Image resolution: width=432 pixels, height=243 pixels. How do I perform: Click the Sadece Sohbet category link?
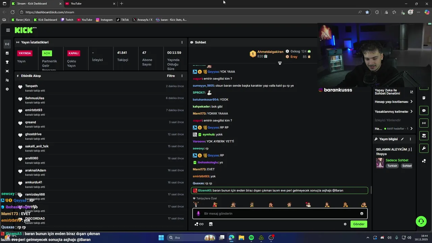coord(397,160)
